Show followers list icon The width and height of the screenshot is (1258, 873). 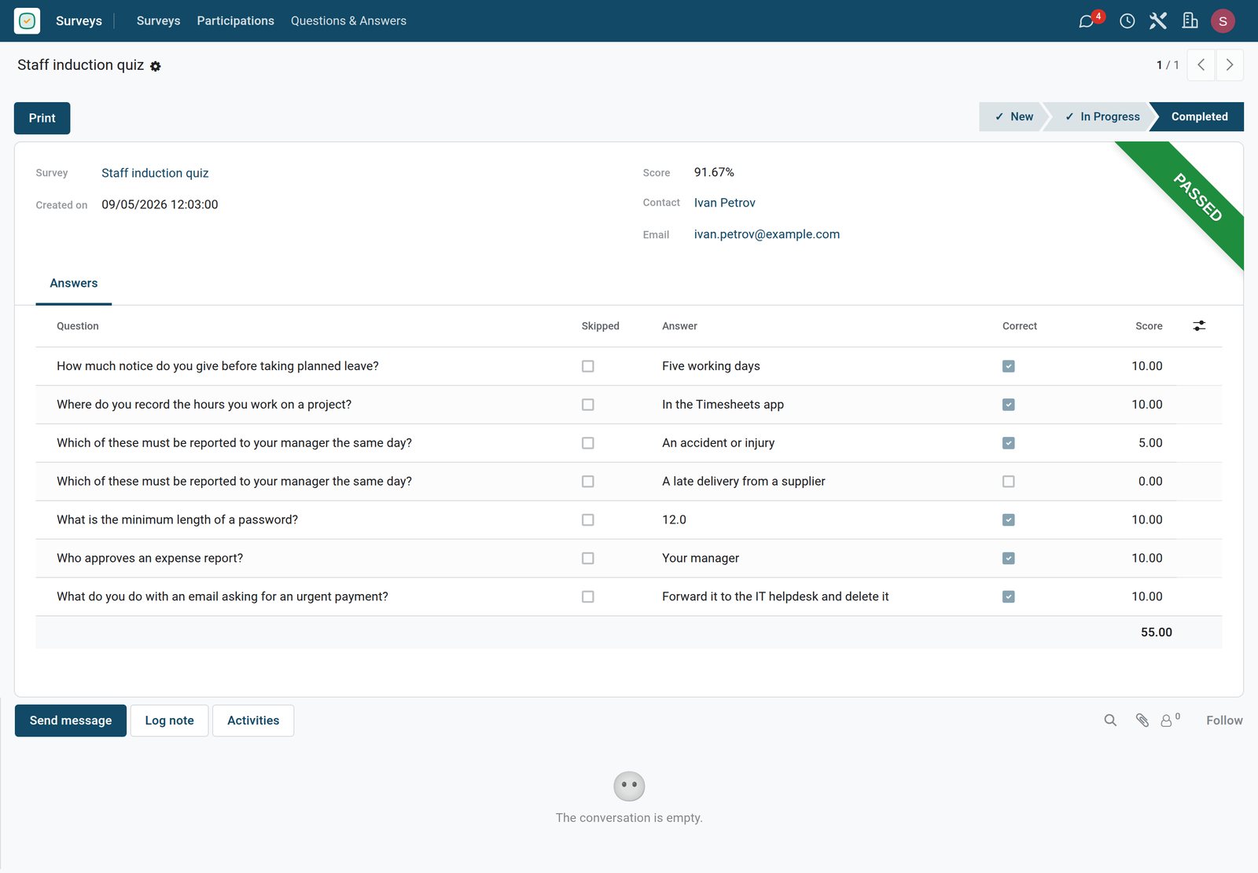(x=1170, y=720)
